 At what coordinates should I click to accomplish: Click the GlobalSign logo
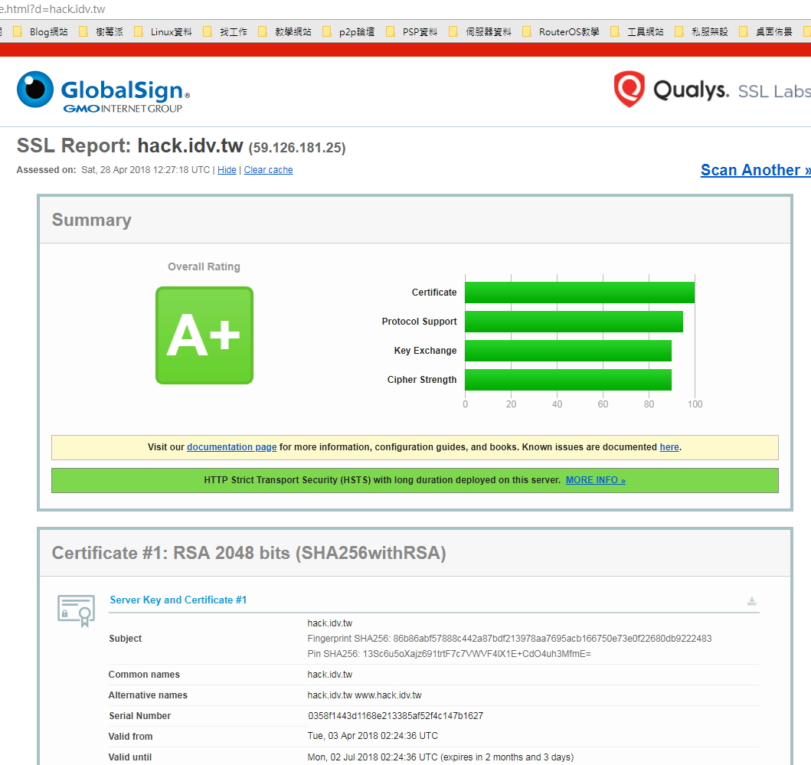[103, 92]
